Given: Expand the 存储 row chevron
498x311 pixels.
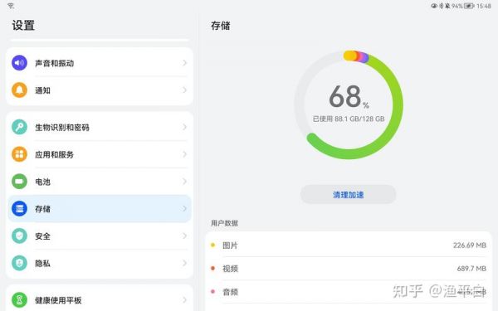Looking at the screenshot, I should pos(184,208).
